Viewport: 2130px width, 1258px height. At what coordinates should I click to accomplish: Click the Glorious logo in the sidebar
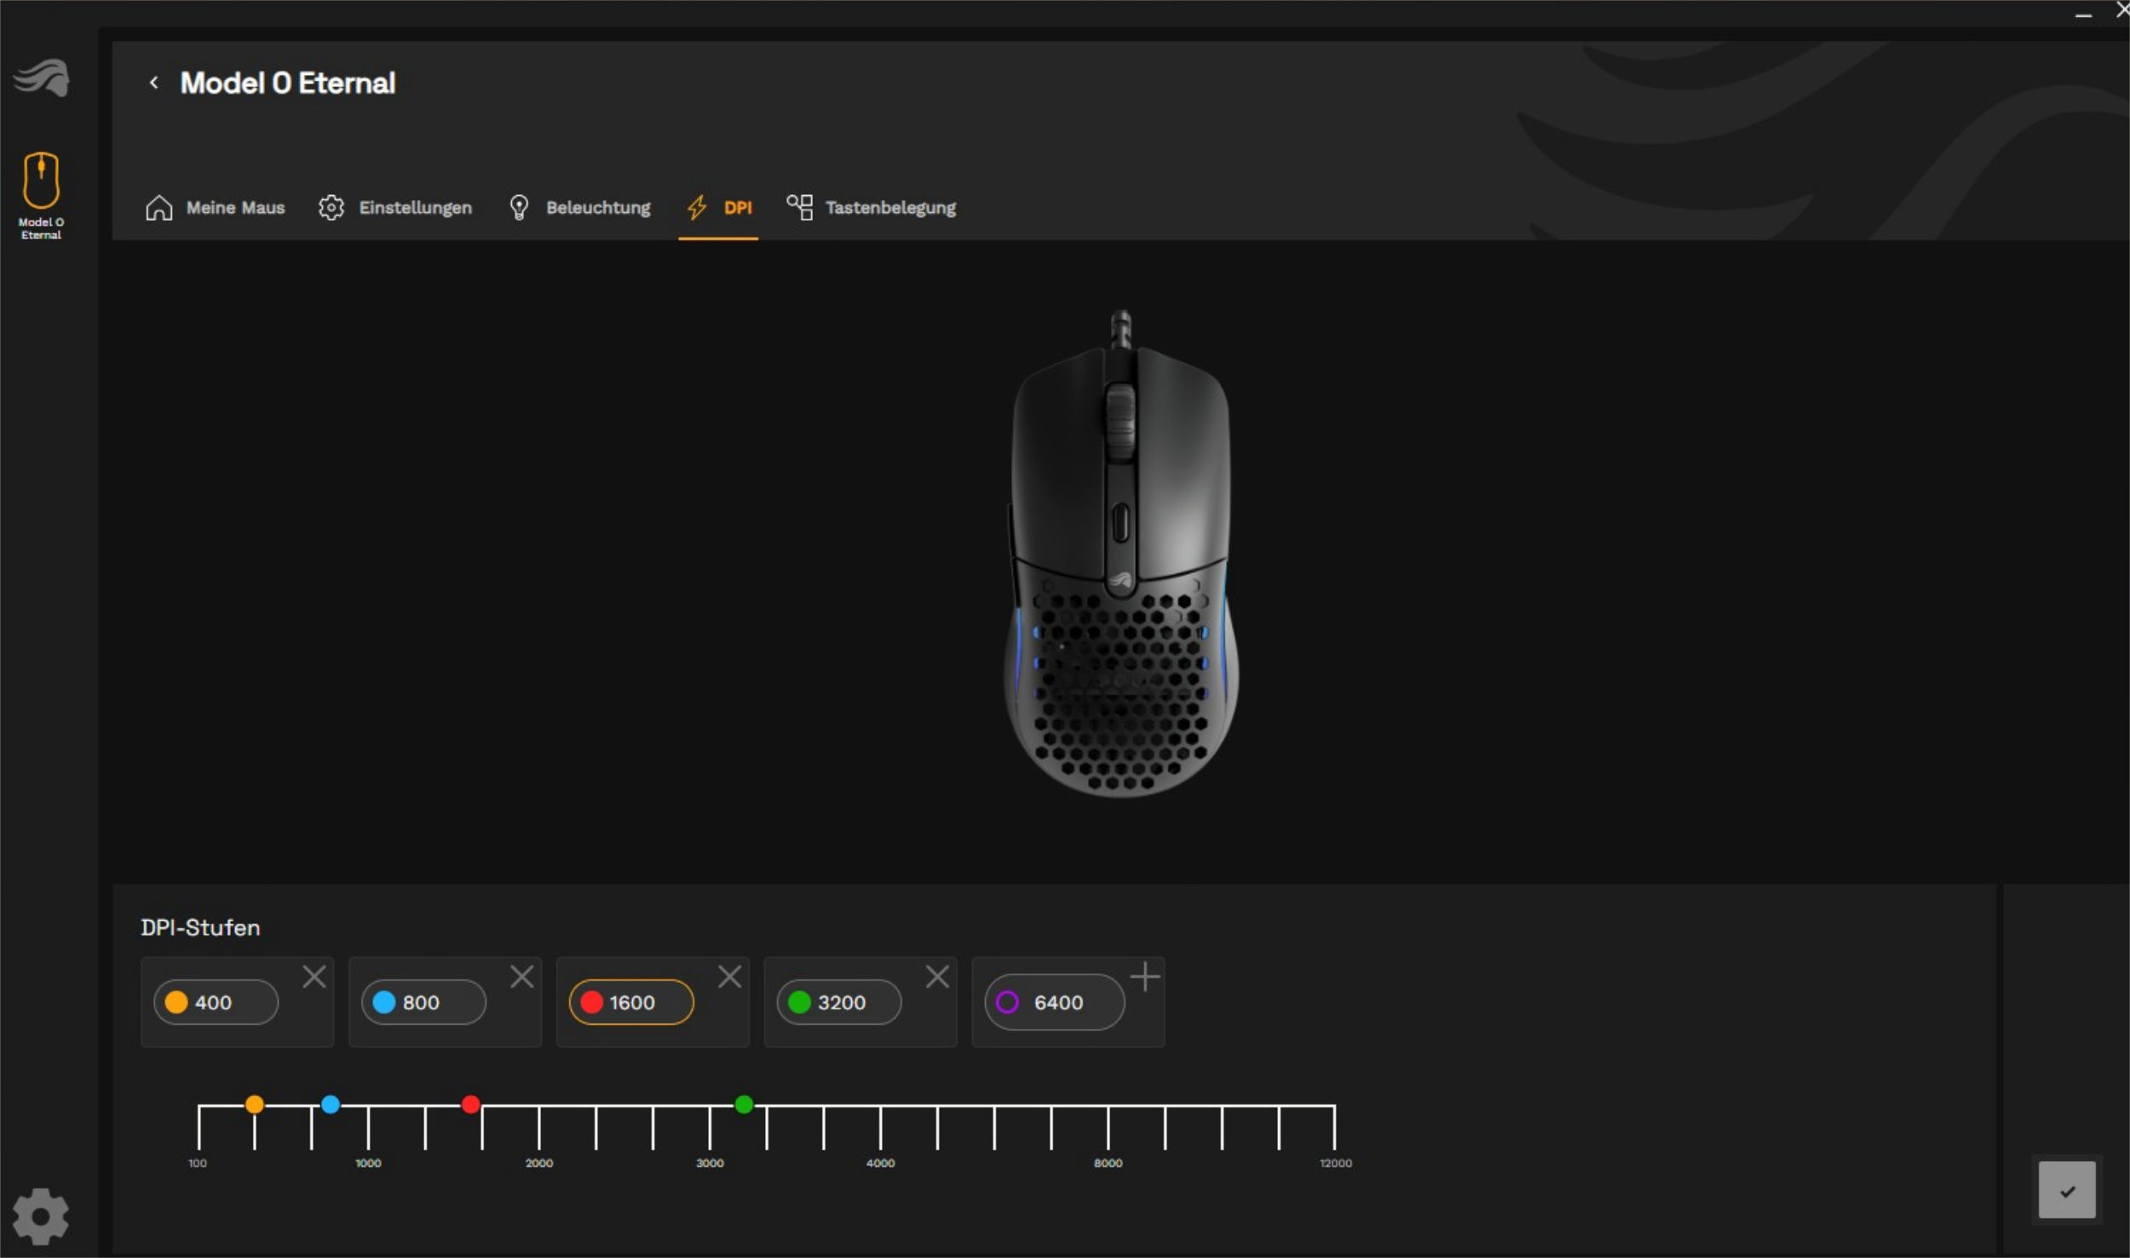pos(41,78)
